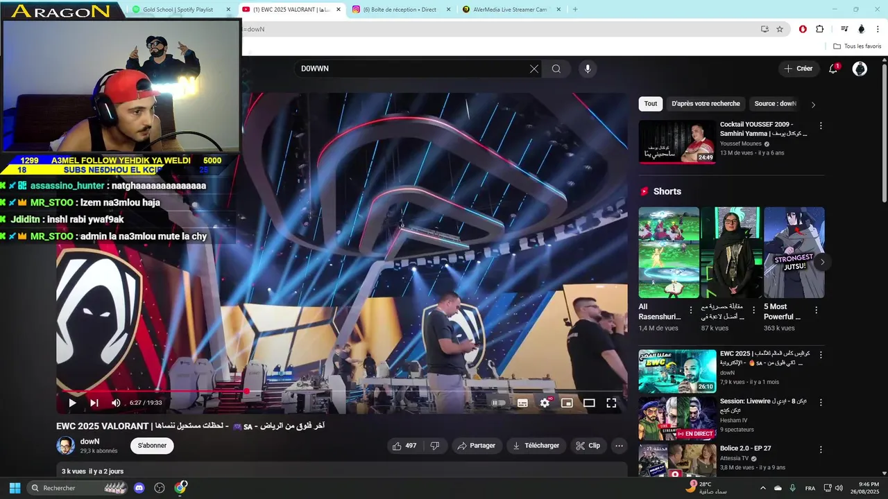Toggle the autoplay switch in player
The image size is (888, 499).
[499, 403]
